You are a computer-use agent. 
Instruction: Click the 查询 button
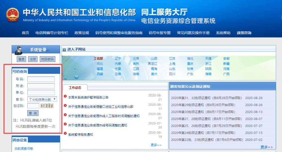coord(33,113)
